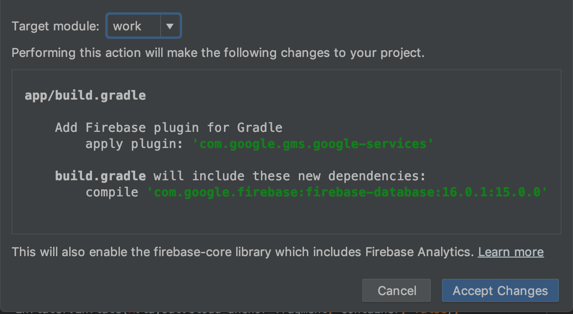
Task: Click the 'Performing this action' description text
Action: (217, 52)
